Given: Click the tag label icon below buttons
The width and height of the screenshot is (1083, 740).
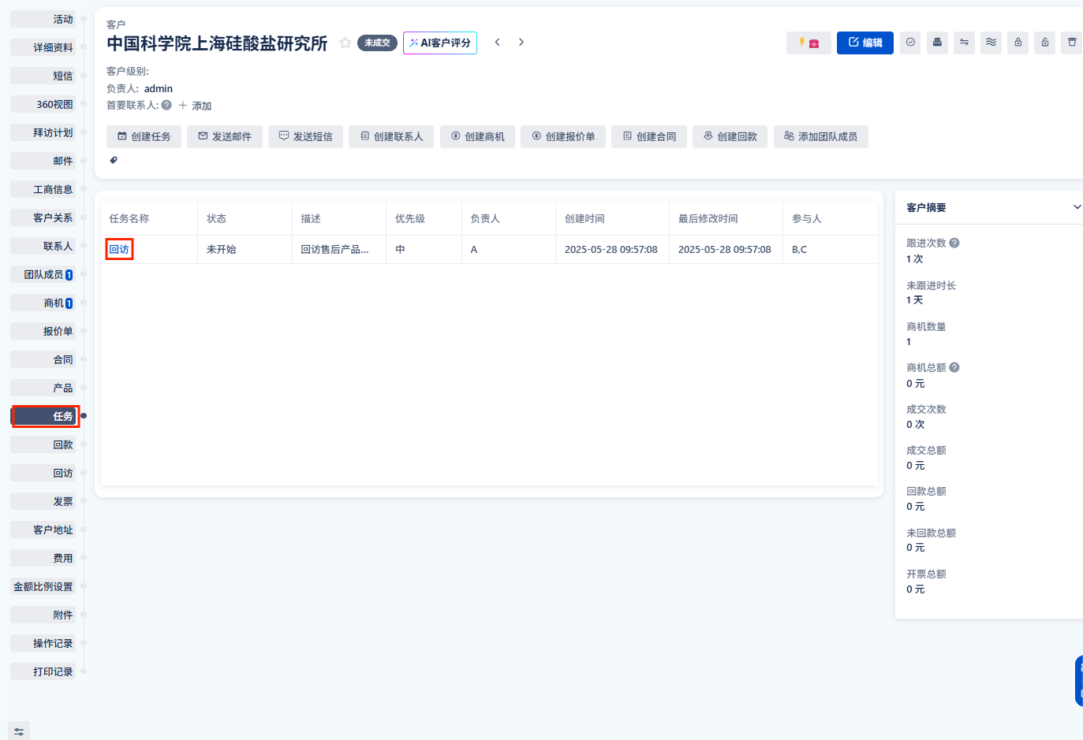Looking at the screenshot, I should (x=114, y=160).
